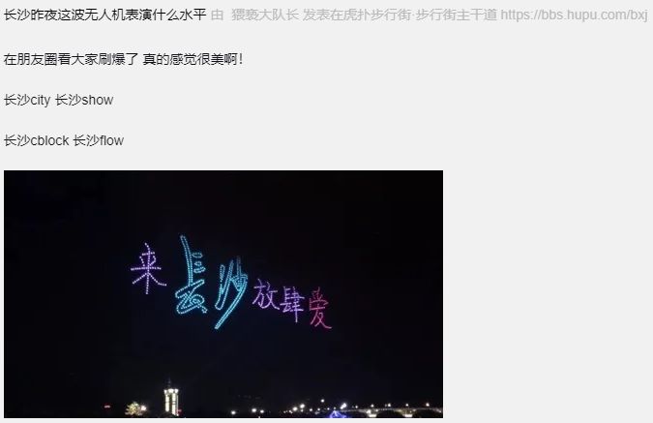Follow the bbs.hupu.com URL
Screen dimensions: 653x423
click(575, 15)
